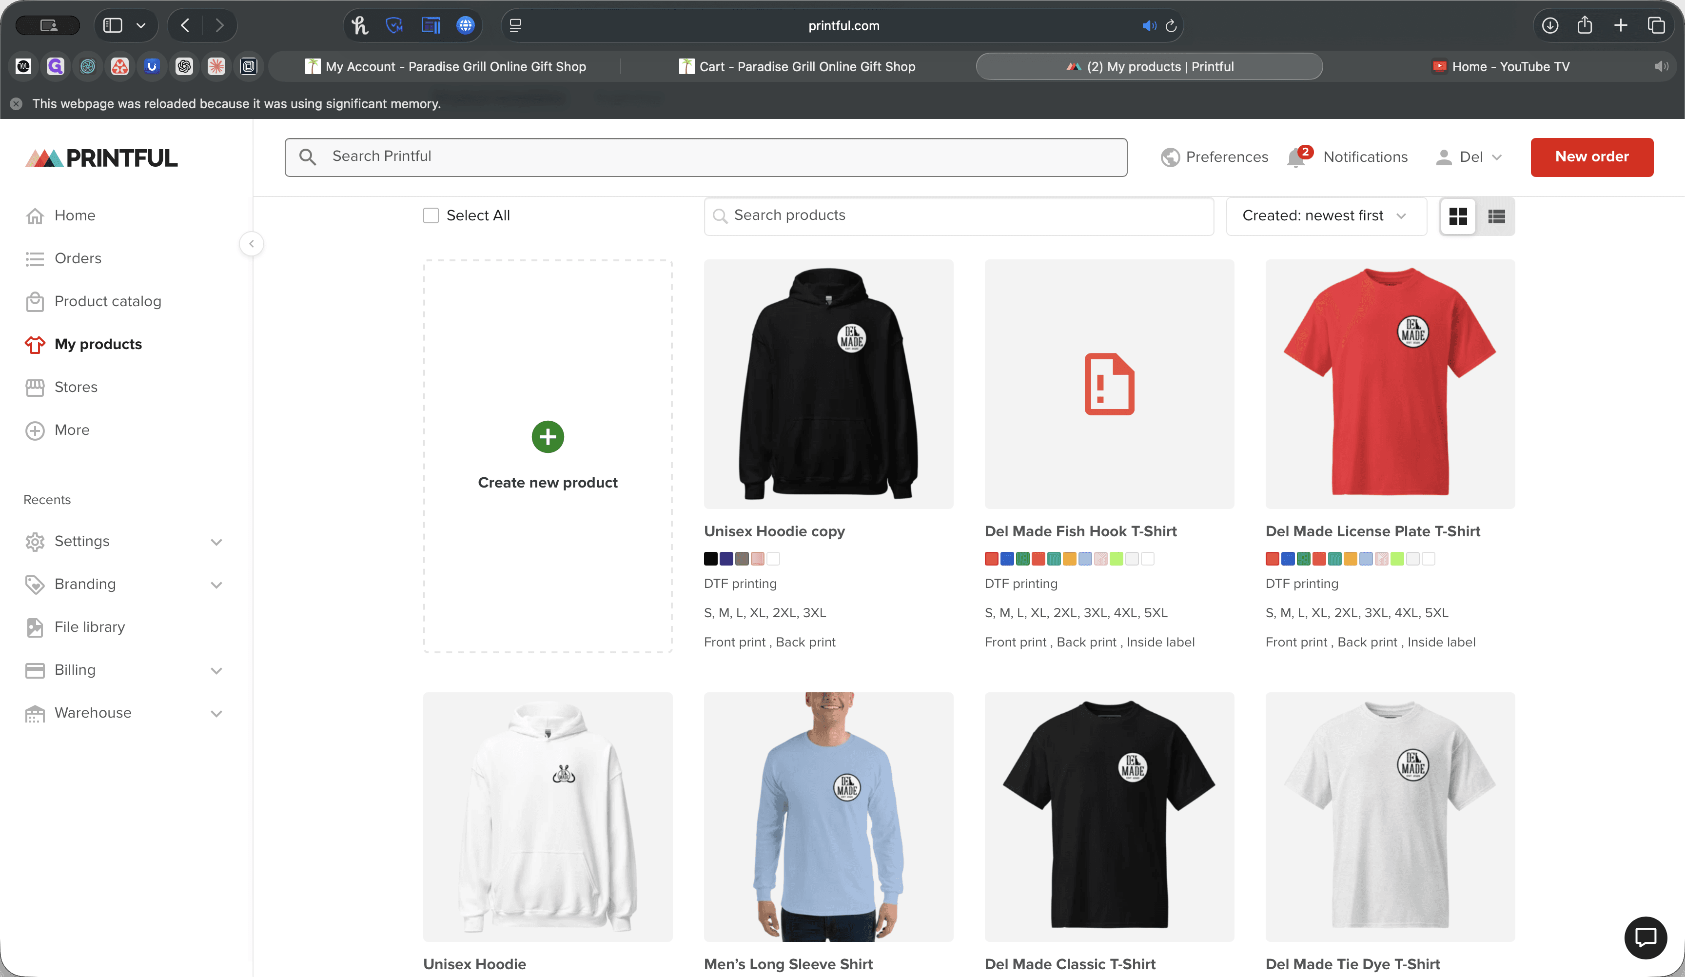1685x977 pixels.
Task: Switch to Home - YouTube TV tab
Action: pyautogui.click(x=1500, y=66)
